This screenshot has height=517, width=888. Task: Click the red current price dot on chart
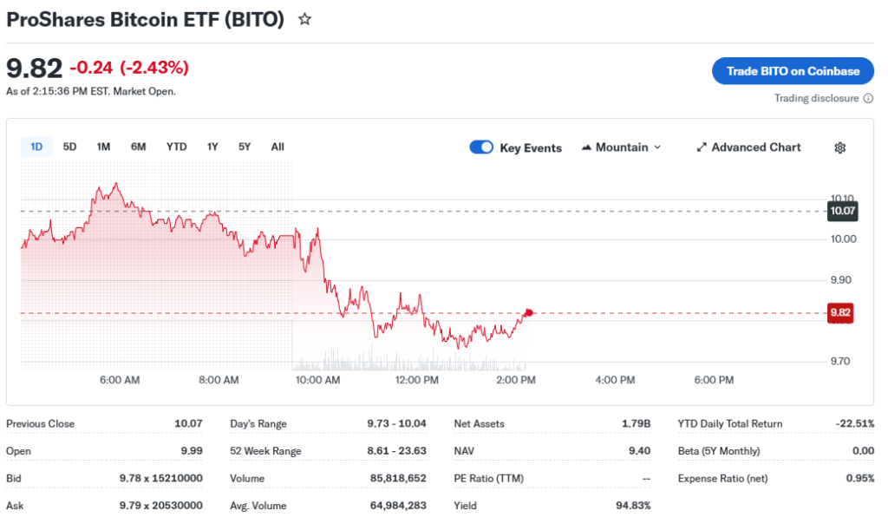528,312
